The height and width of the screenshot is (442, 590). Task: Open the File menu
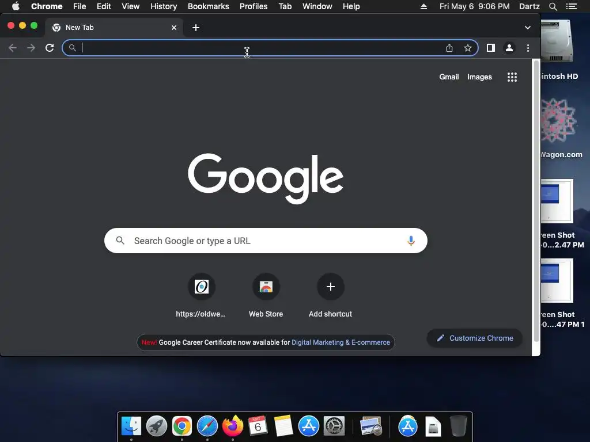80,6
